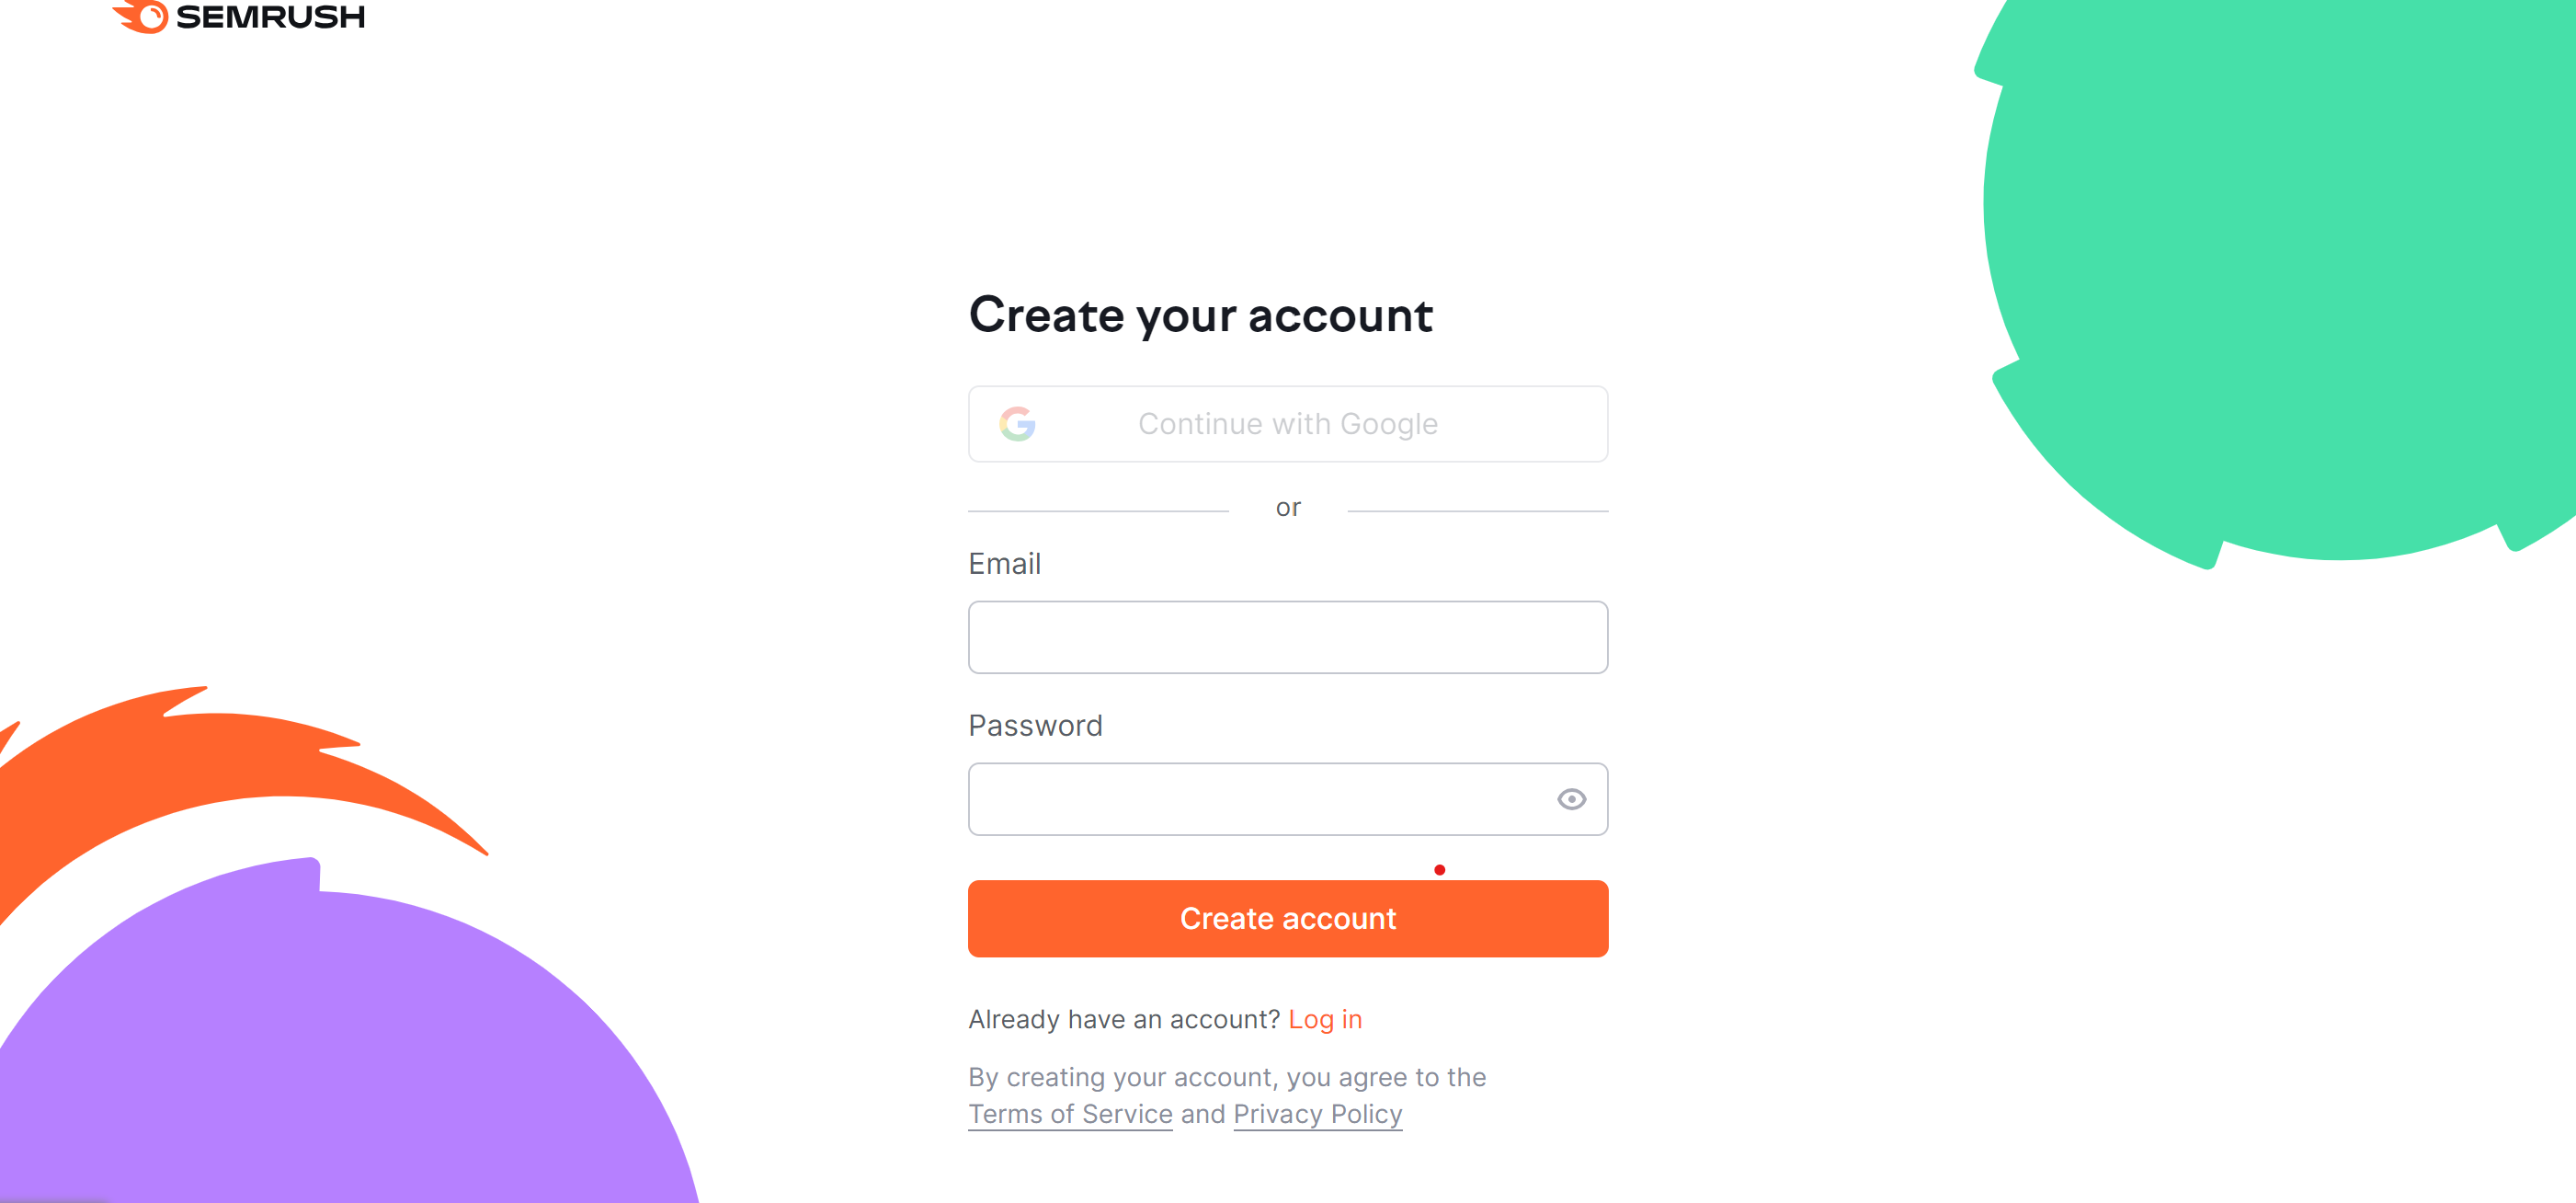Focus the Email input field
This screenshot has height=1203, width=2576.
(x=1287, y=637)
